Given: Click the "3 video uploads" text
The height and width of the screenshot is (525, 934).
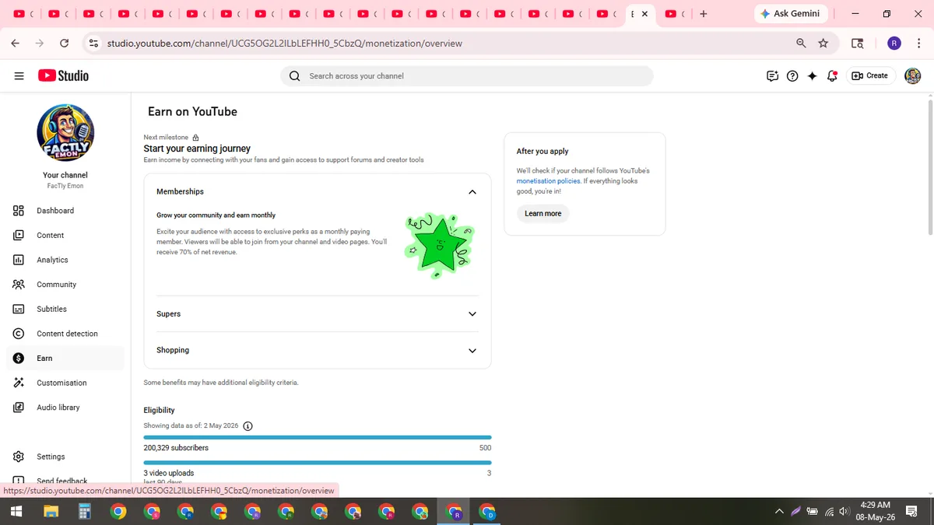Looking at the screenshot, I should pos(169,473).
